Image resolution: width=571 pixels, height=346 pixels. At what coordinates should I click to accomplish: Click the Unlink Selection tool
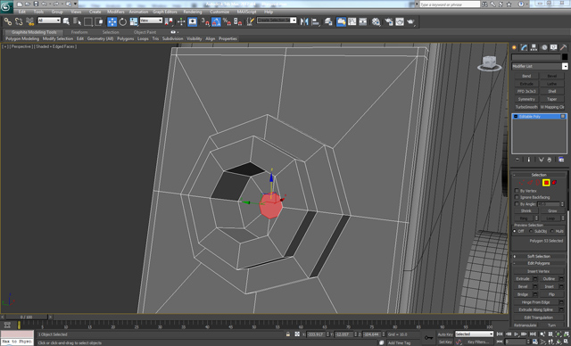(x=19, y=21)
